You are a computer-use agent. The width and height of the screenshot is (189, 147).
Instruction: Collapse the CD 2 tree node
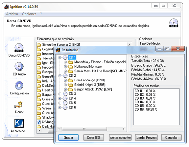pyautogui.click(x=60, y=76)
